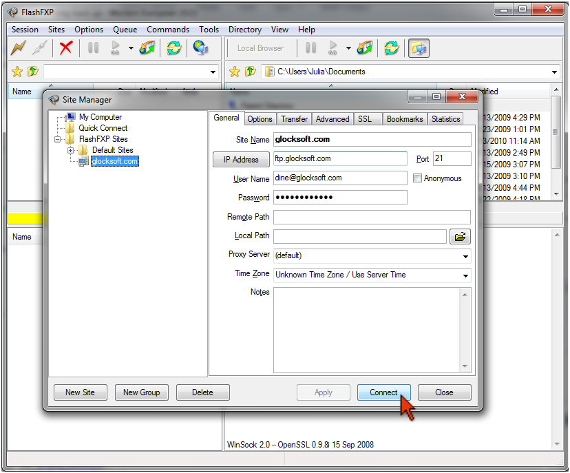This screenshot has width=570, height=473.
Task: Click the star bookmark icon by local path
Action: coord(235,72)
